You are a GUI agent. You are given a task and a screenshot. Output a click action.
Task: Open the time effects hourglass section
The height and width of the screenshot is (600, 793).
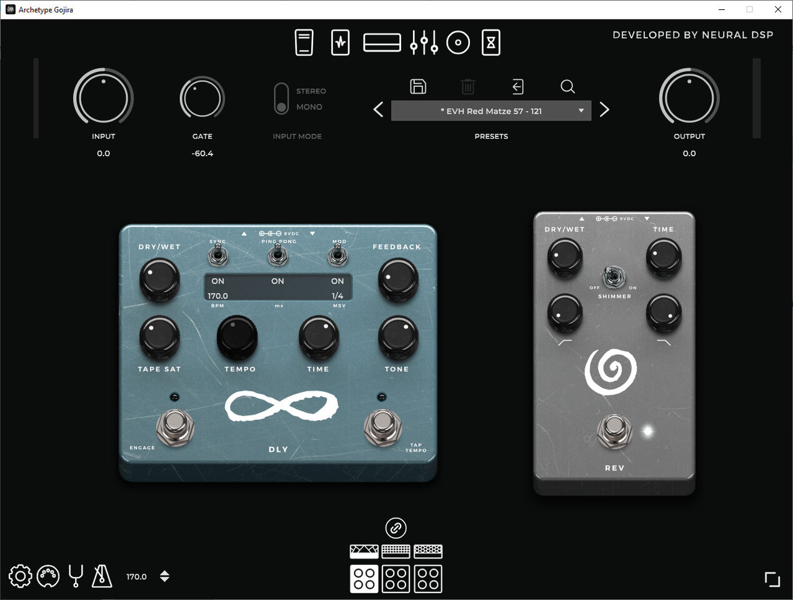[x=491, y=42]
